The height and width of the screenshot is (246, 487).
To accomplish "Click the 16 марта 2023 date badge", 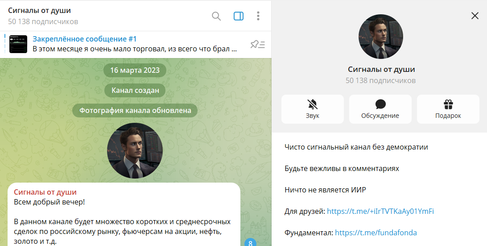I will pyautogui.click(x=135, y=71).
